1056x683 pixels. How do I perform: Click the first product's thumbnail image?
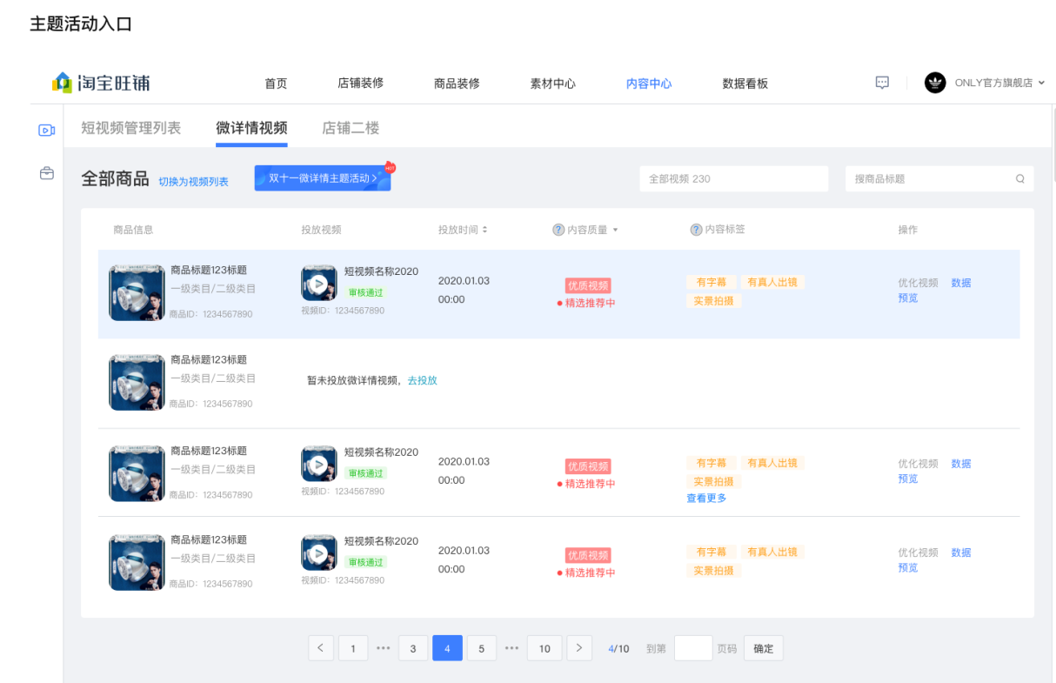[137, 293]
